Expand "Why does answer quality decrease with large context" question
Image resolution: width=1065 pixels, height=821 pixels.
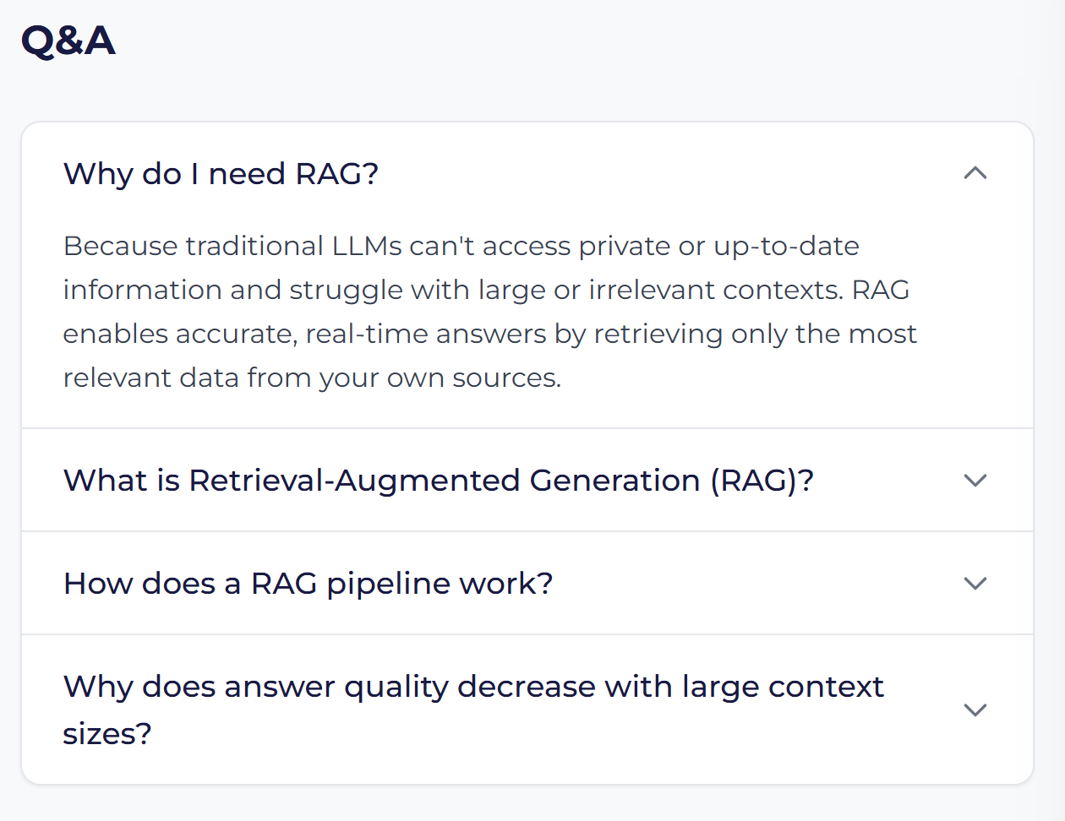[472, 688]
